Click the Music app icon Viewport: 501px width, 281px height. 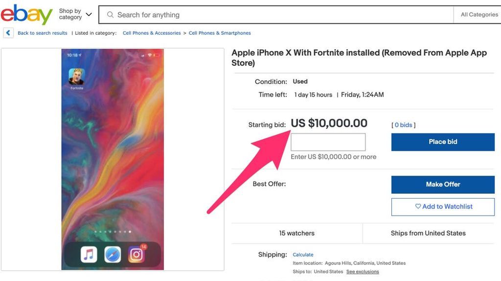click(x=89, y=254)
